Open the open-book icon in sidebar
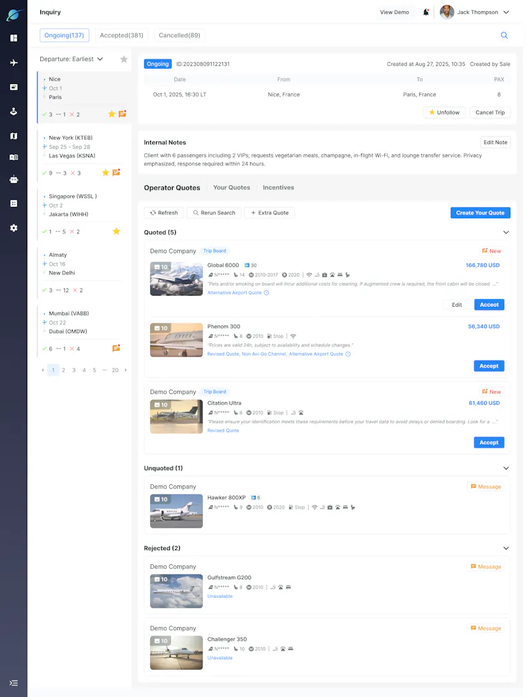This screenshot has width=529, height=697. (14, 157)
